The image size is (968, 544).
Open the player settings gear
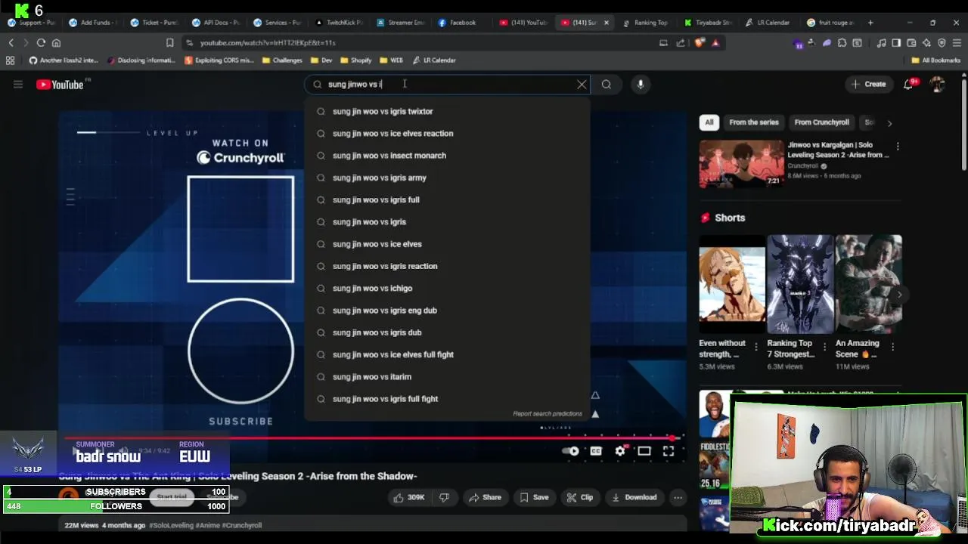[x=620, y=451]
